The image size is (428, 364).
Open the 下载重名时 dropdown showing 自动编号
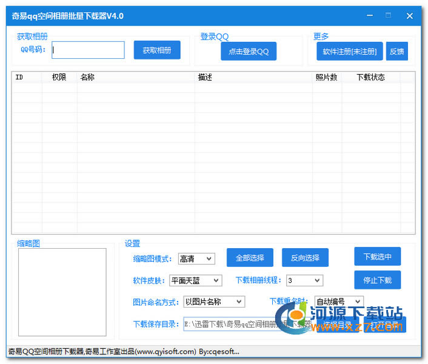pos(339,302)
